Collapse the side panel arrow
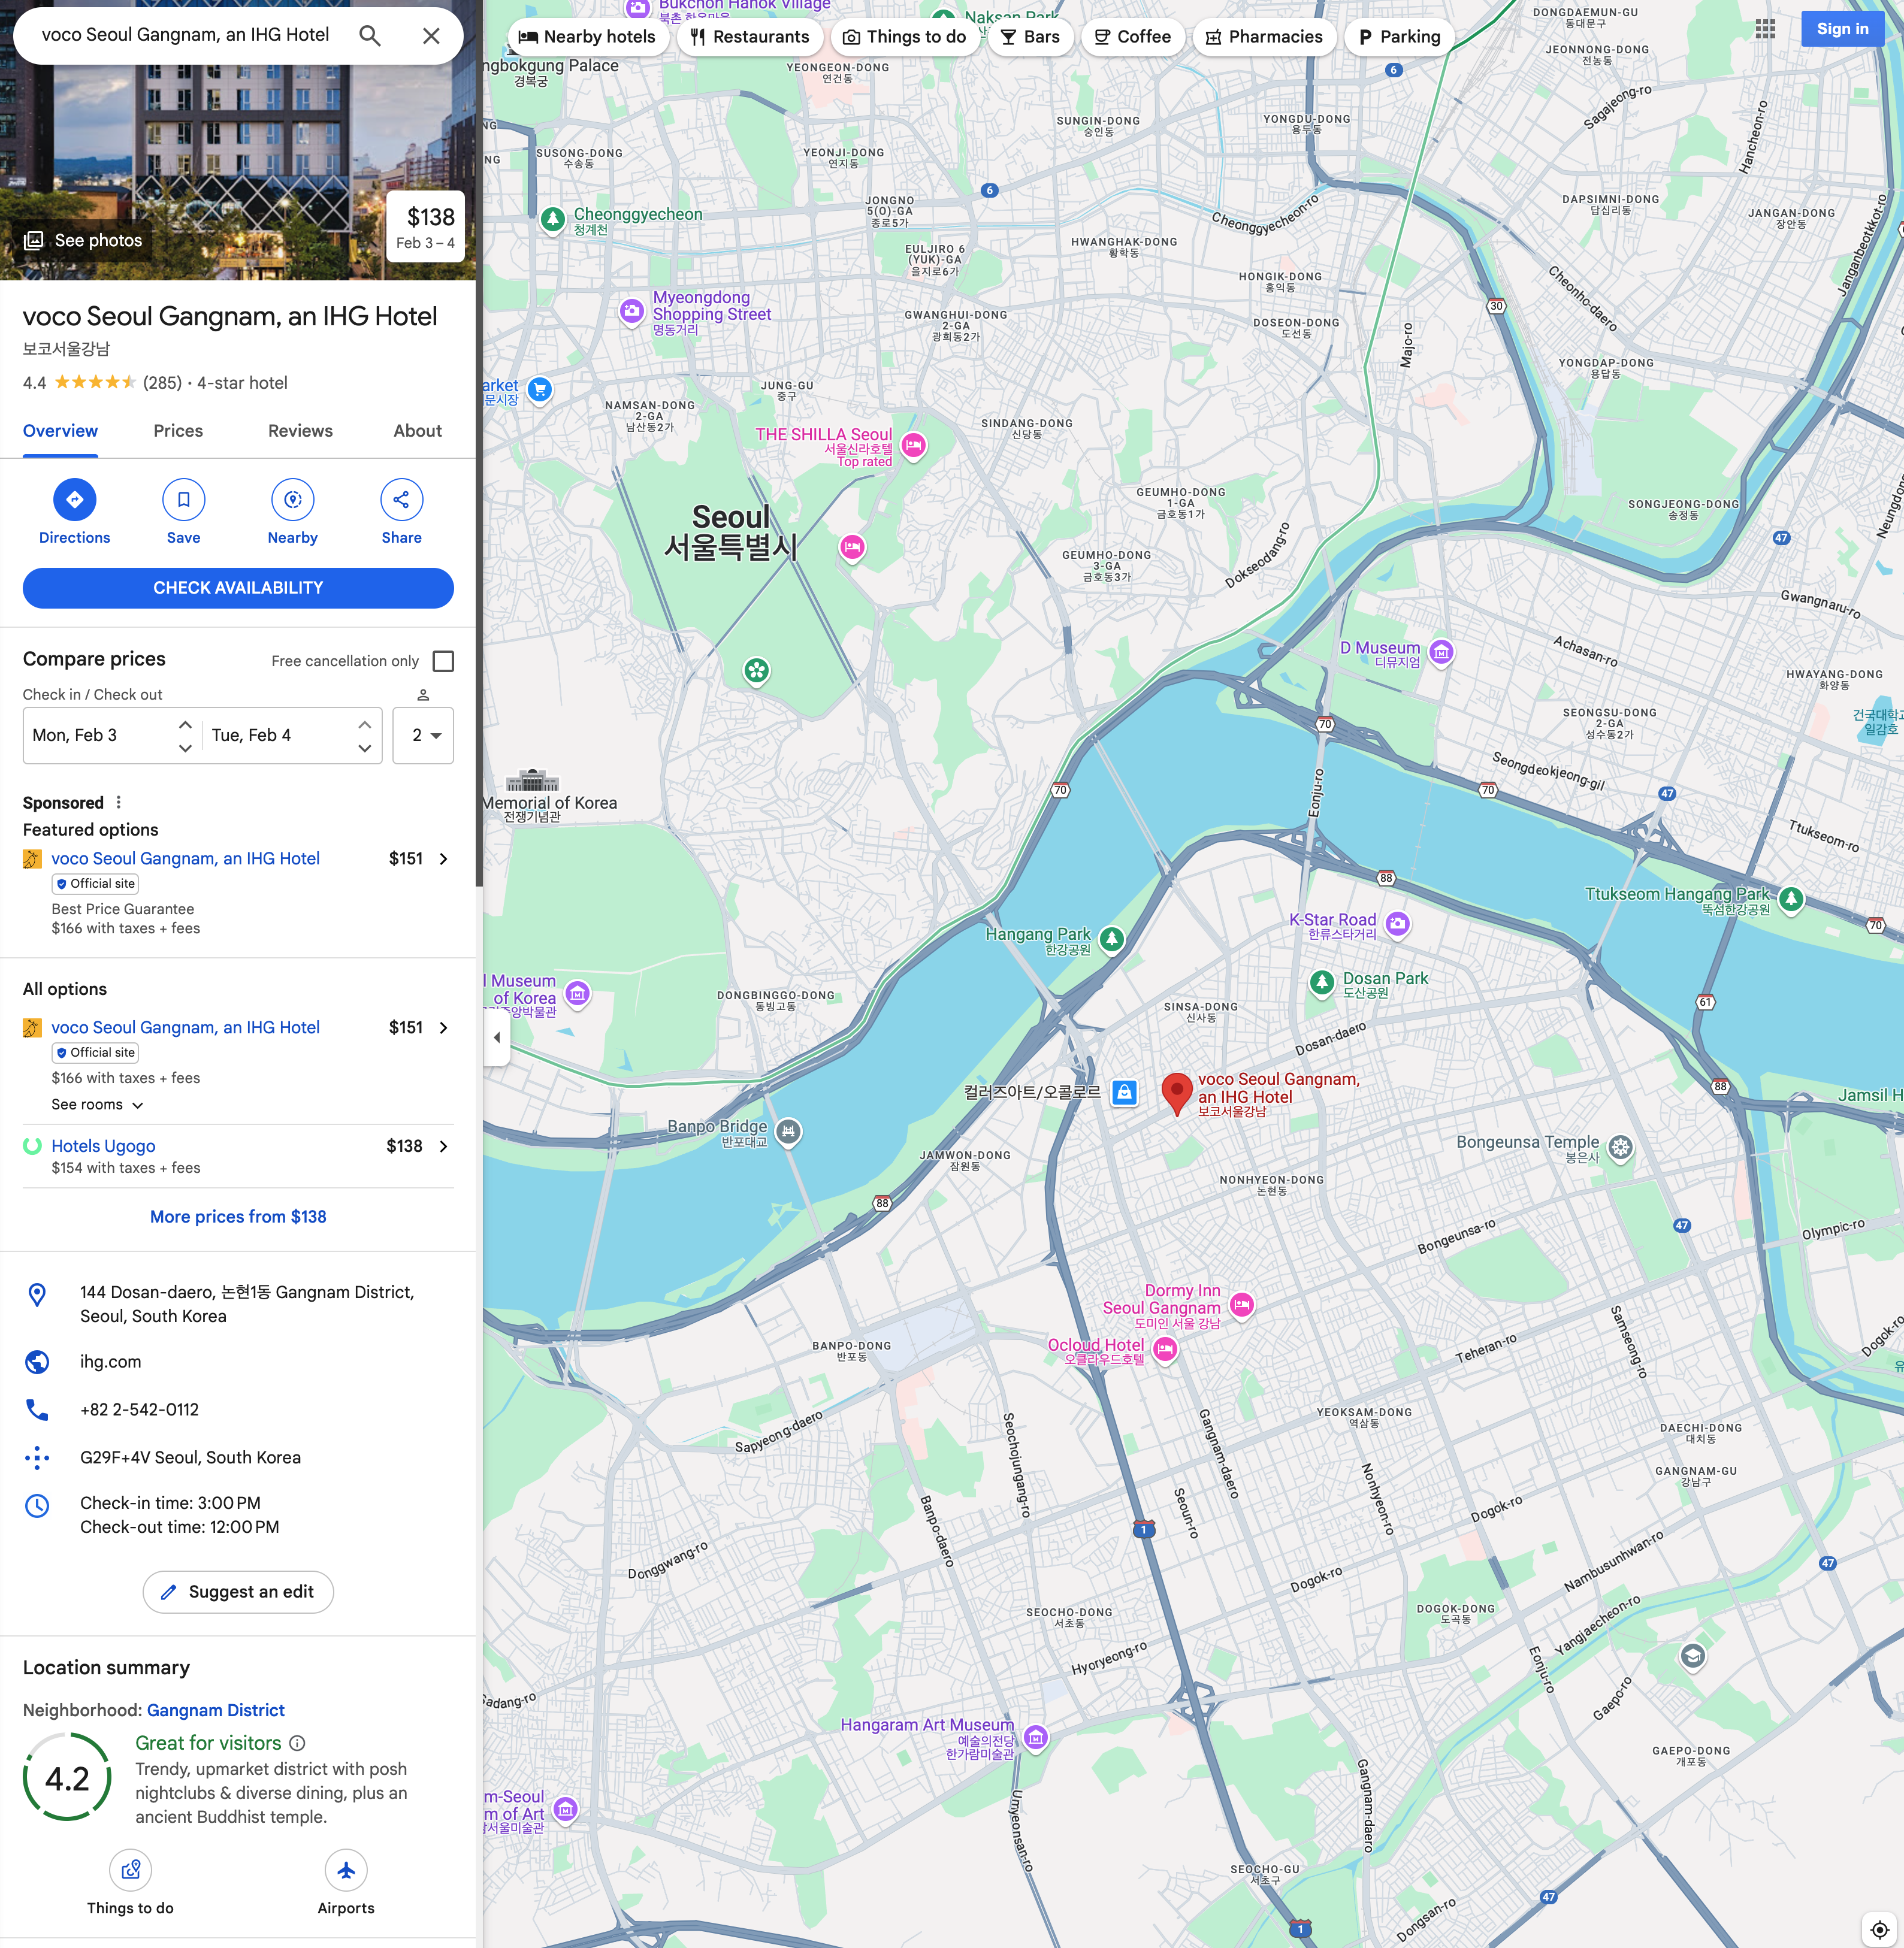 pos(497,1038)
